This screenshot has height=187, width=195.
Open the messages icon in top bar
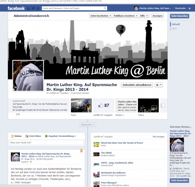(33, 8)
